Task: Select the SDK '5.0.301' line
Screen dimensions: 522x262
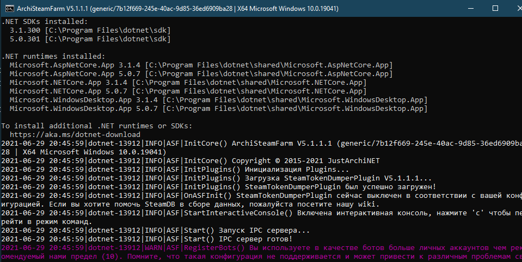Action: [x=90, y=39]
